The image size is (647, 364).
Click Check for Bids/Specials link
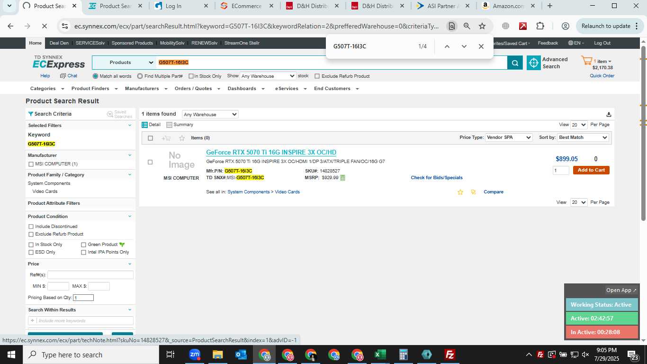pos(437,178)
